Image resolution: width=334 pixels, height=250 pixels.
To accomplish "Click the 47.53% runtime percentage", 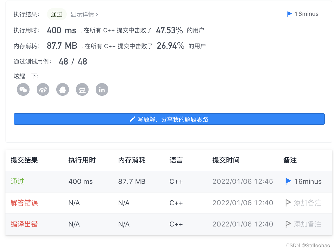I will (x=169, y=30).
